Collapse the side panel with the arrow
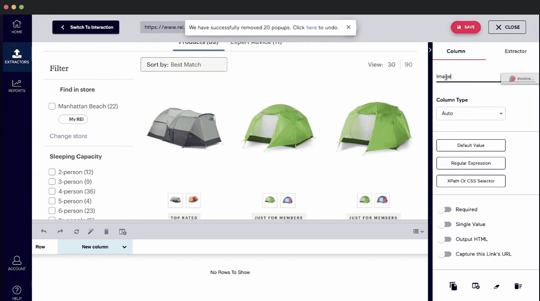The height and width of the screenshot is (301, 540). pyautogui.click(x=430, y=50)
